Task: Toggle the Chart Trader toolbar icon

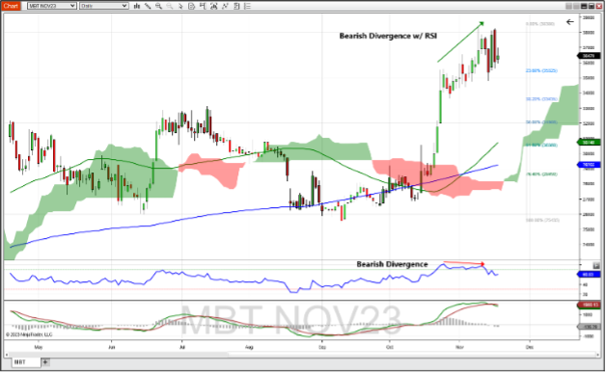Action: 203,6
